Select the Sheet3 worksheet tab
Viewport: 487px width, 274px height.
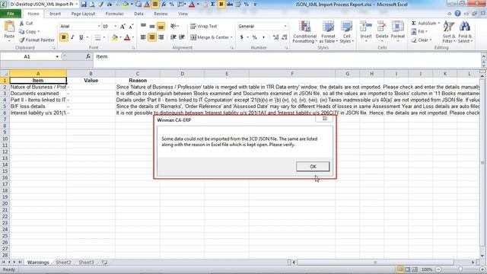[x=86, y=263]
